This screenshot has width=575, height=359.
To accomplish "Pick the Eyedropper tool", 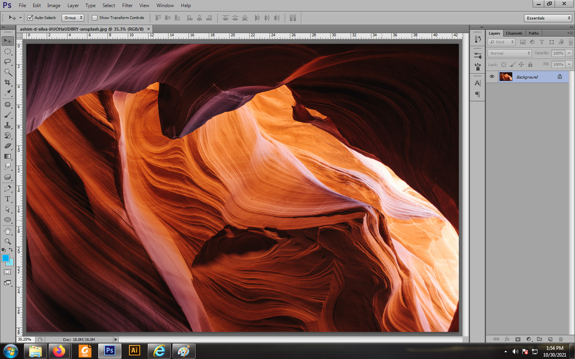I will [x=8, y=93].
